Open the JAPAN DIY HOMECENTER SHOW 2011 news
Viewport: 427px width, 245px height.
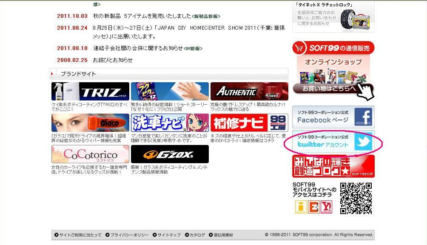pyautogui.click(x=189, y=32)
